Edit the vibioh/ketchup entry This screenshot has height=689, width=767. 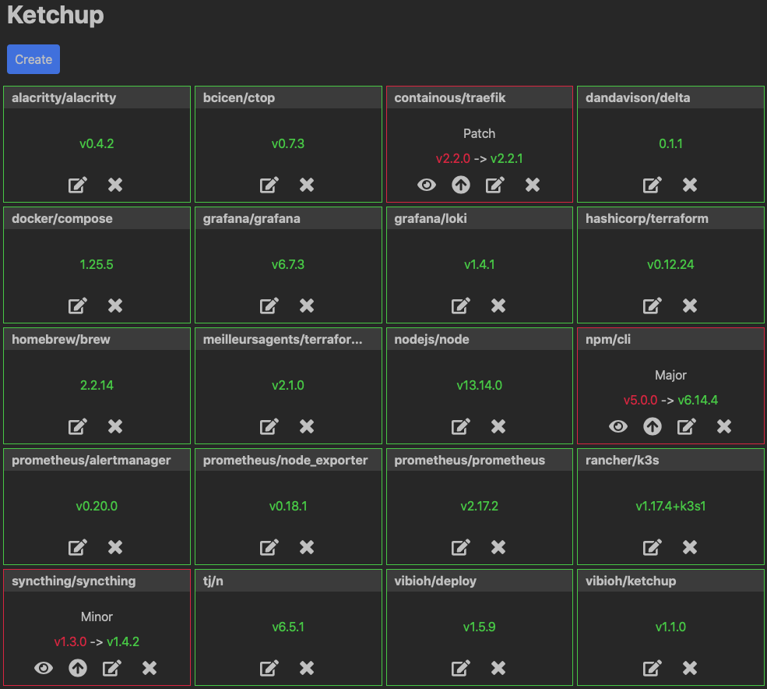652,668
